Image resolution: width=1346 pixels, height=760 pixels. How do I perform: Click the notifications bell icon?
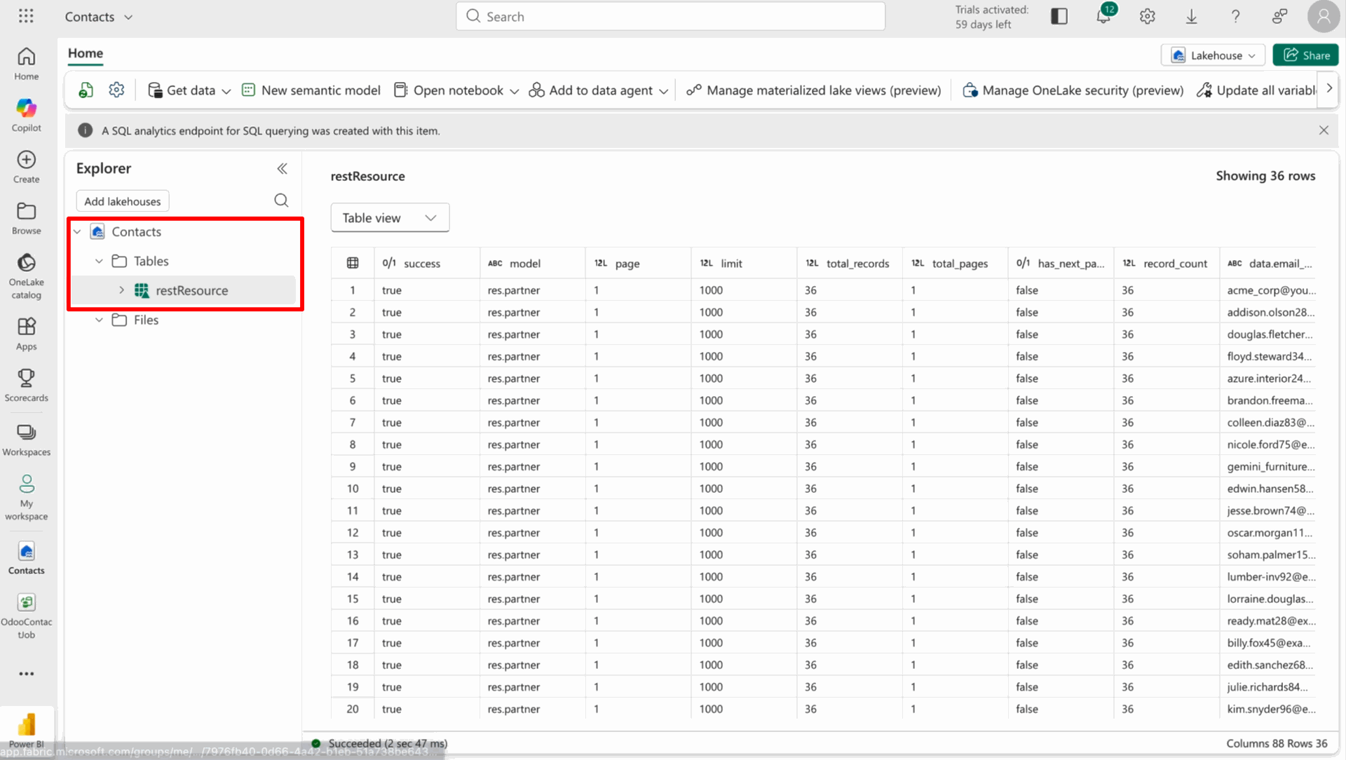tap(1103, 17)
